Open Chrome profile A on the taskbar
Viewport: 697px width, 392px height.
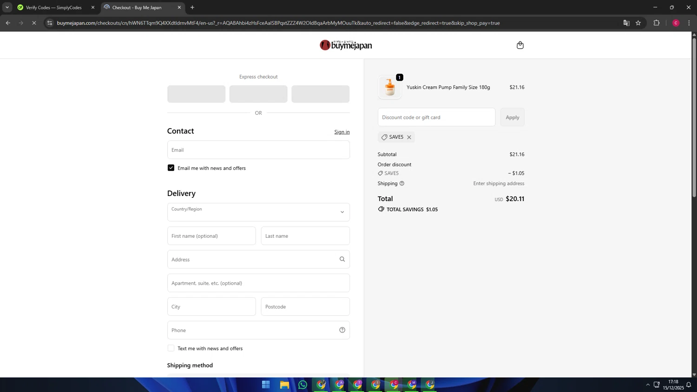point(340,385)
